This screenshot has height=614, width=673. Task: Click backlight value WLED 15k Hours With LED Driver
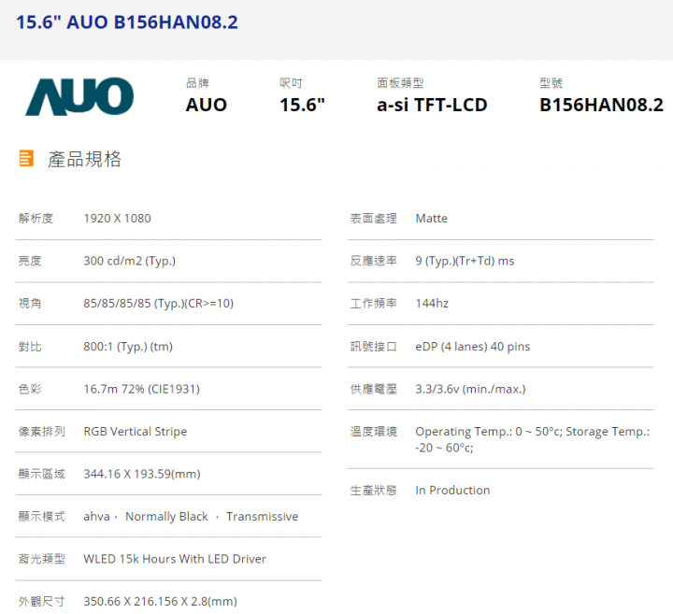click(x=175, y=559)
